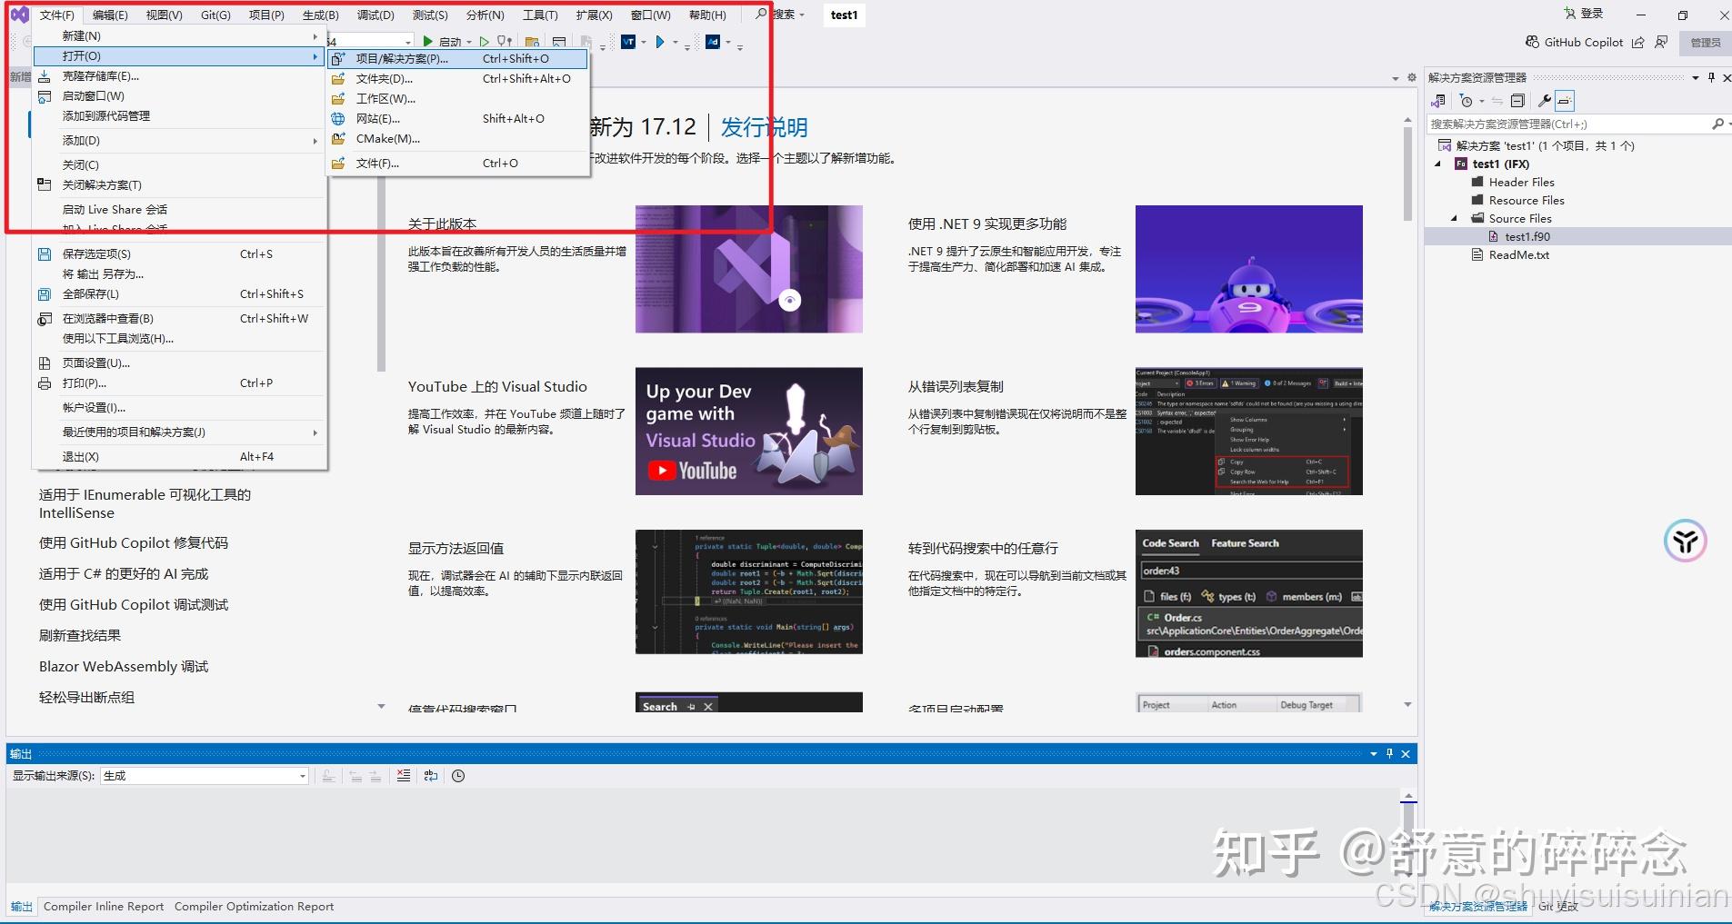Toggle word wrap icon in Output window
Screen dimensions: 1732x924
point(430,776)
